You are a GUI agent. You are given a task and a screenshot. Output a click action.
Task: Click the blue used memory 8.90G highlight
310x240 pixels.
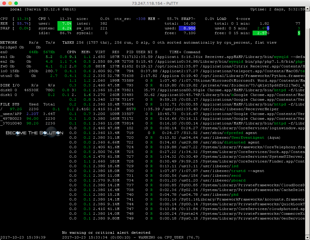click(x=187, y=28)
